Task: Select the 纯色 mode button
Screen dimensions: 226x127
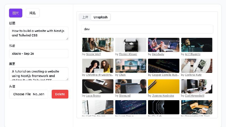Action: point(32,13)
